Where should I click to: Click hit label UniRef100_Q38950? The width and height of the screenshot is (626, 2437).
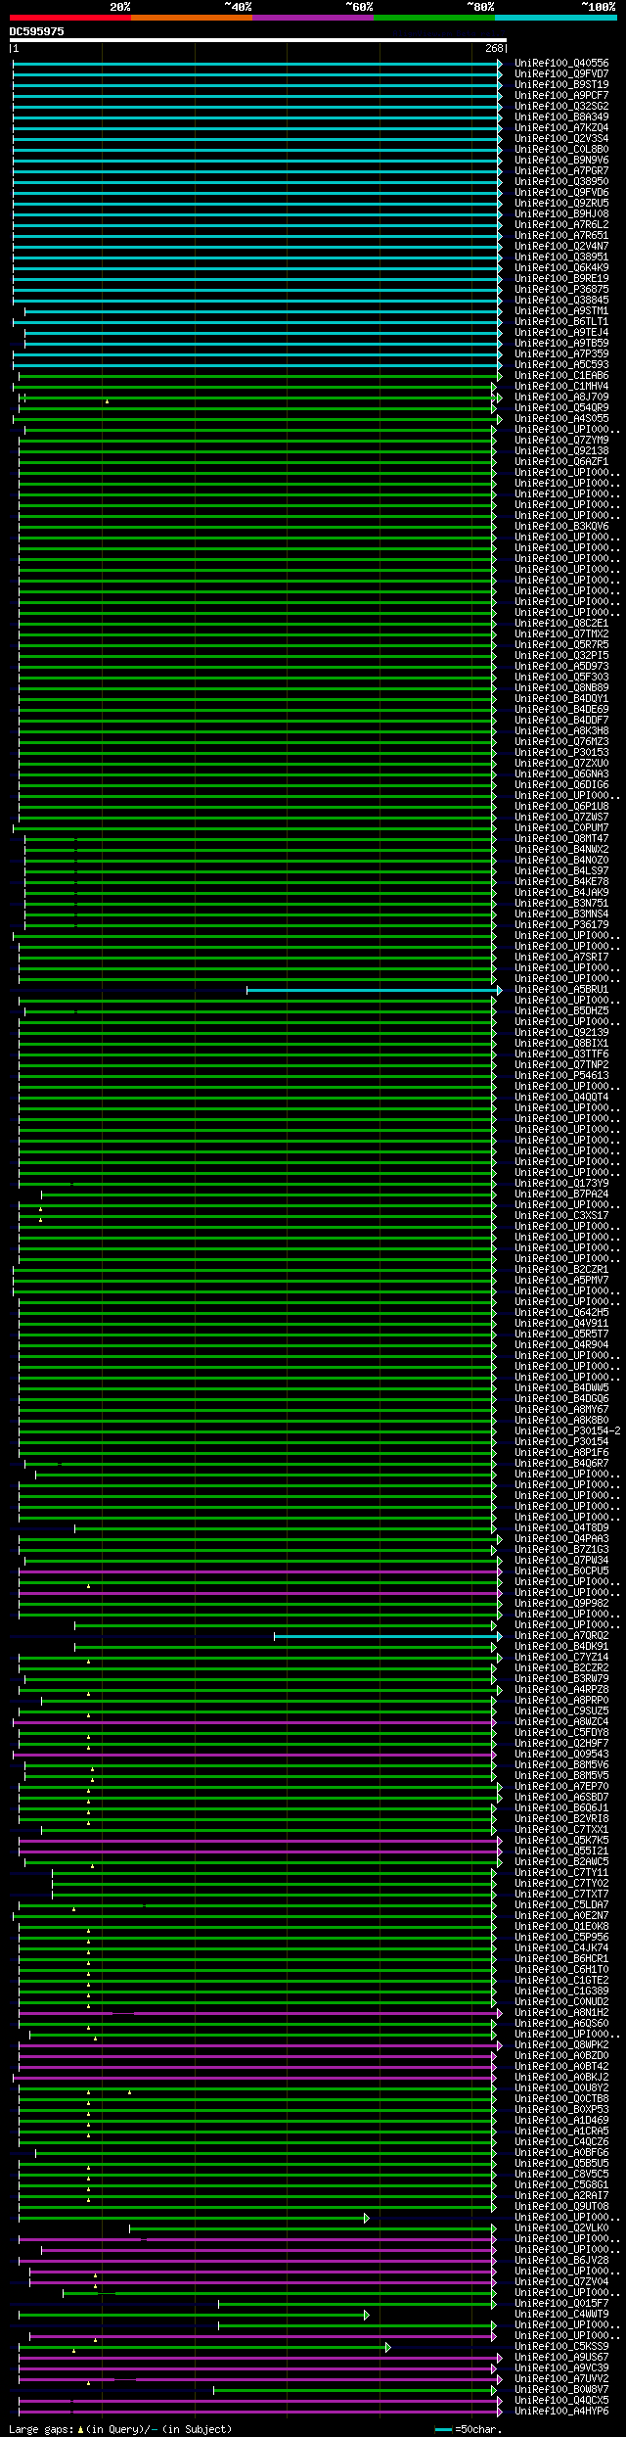(x=561, y=182)
